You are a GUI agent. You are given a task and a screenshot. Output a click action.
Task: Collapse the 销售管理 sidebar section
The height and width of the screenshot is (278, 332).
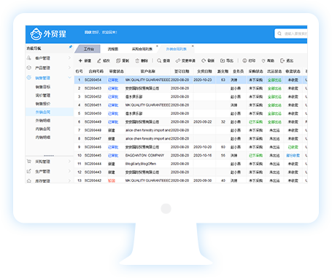(69, 78)
